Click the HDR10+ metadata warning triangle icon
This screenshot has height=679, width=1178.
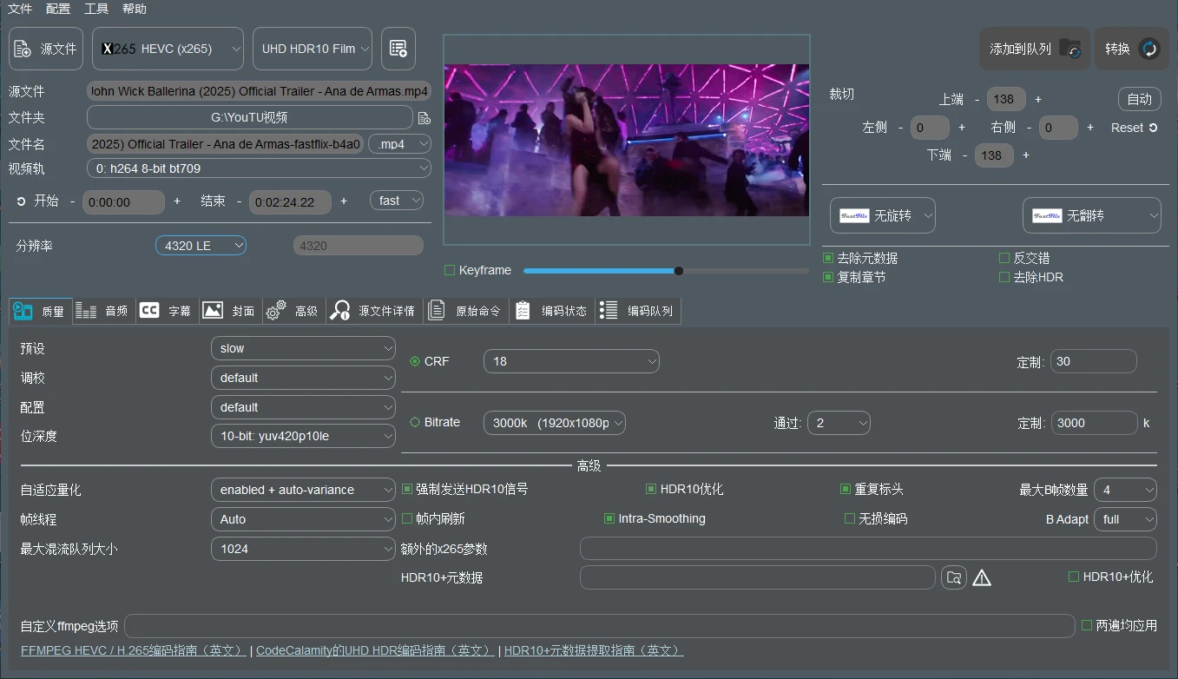[982, 577]
